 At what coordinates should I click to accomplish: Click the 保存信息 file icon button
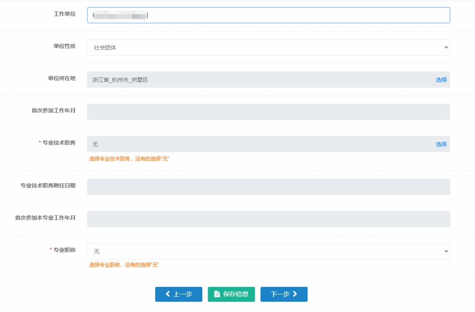[231, 294]
